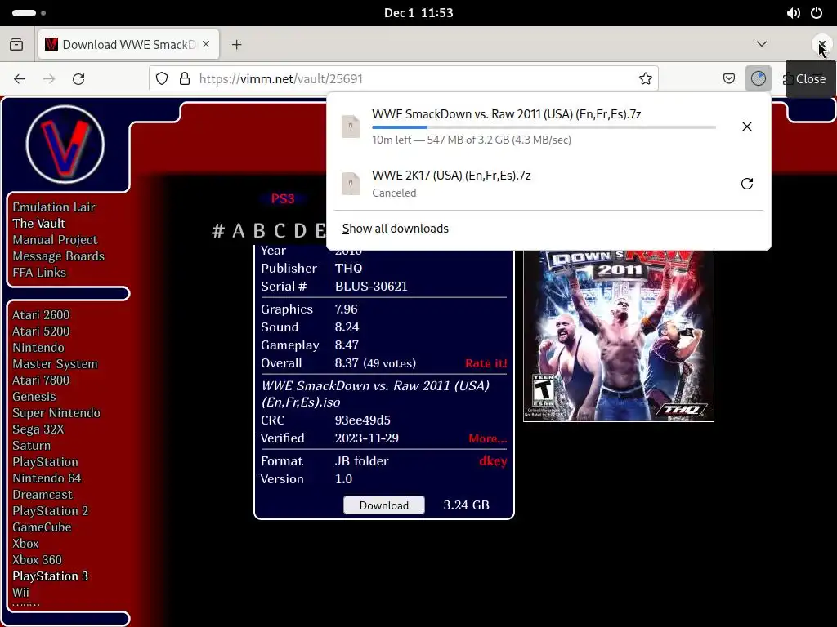Close the Download WWE SmackDown tab
The image size is (837, 627).
[x=206, y=44]
